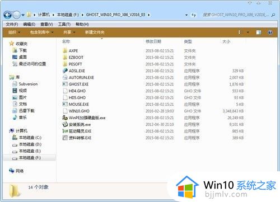
Task: Open 桌面 in the favorites list
Action: [x=23, y=57]
